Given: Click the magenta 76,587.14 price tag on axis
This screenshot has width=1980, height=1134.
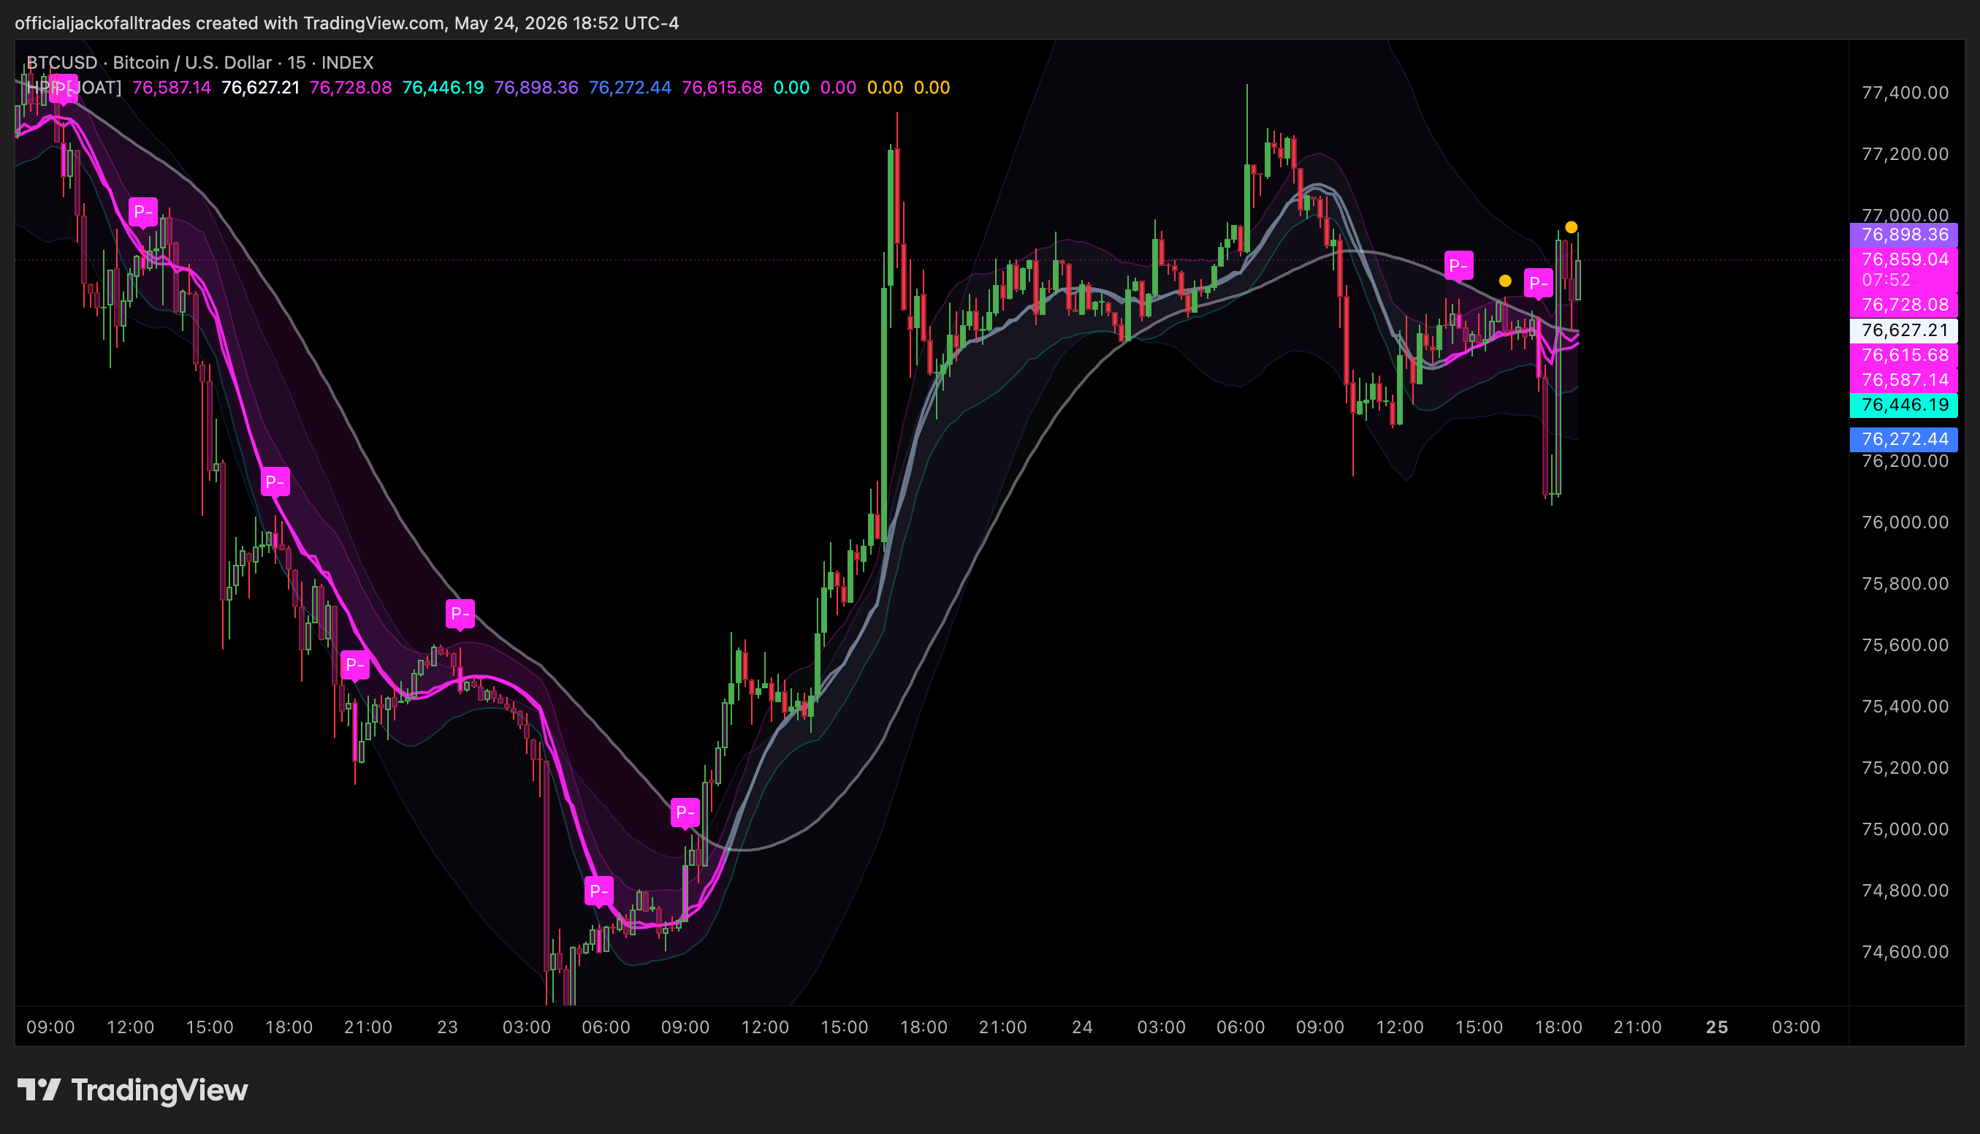Looking at the screenshot, I should click(x=1904, y=380).
